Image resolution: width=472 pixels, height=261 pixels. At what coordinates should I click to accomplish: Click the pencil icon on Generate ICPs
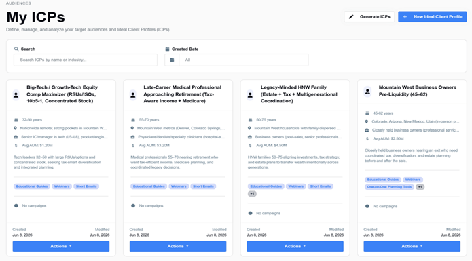click(351, 17)
